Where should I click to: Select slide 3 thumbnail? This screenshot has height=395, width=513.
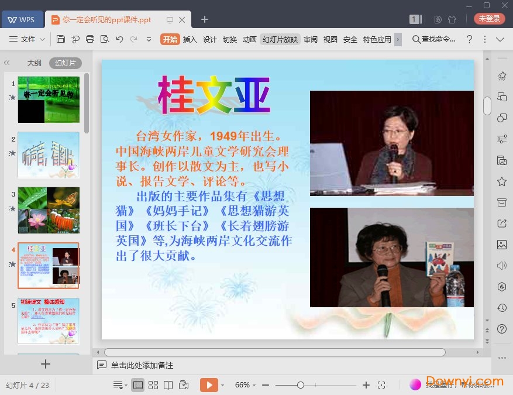point(49,210)
